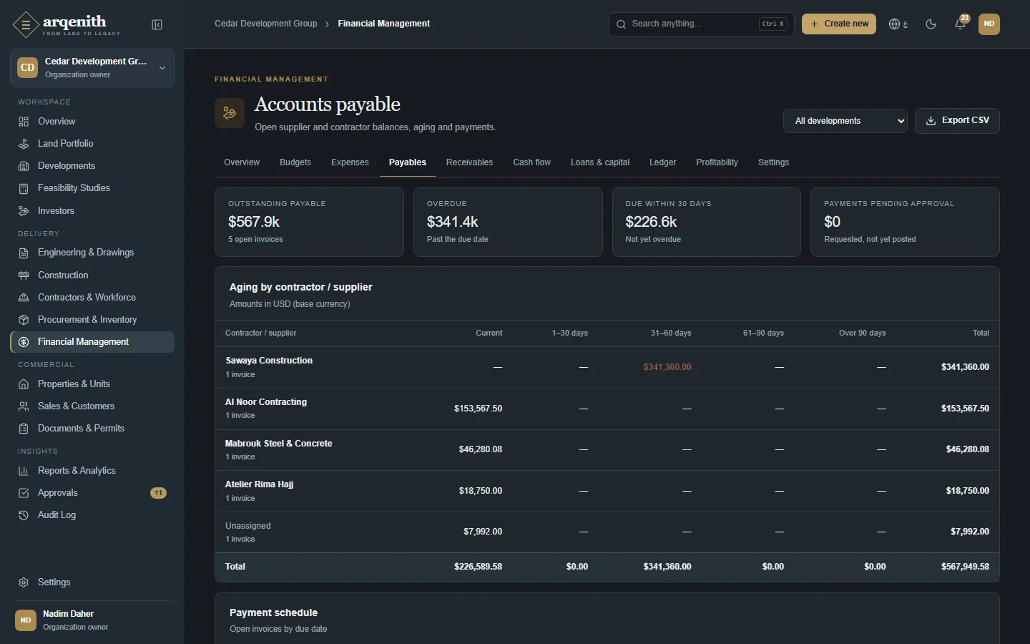Open the Ledger tab

[662, 162]
